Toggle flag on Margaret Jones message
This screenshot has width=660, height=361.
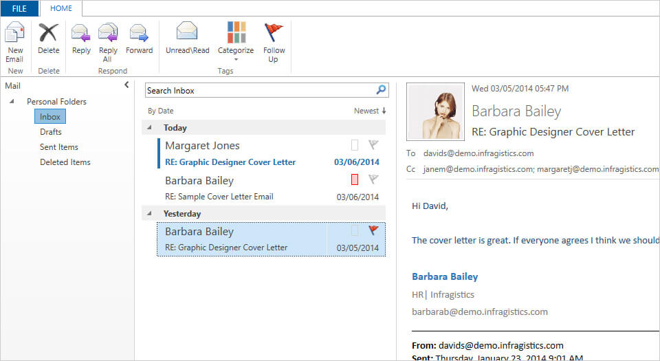coord(373,145)
